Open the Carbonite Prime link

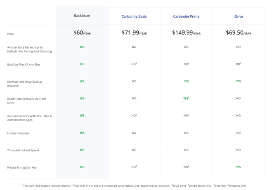(186, 16)
